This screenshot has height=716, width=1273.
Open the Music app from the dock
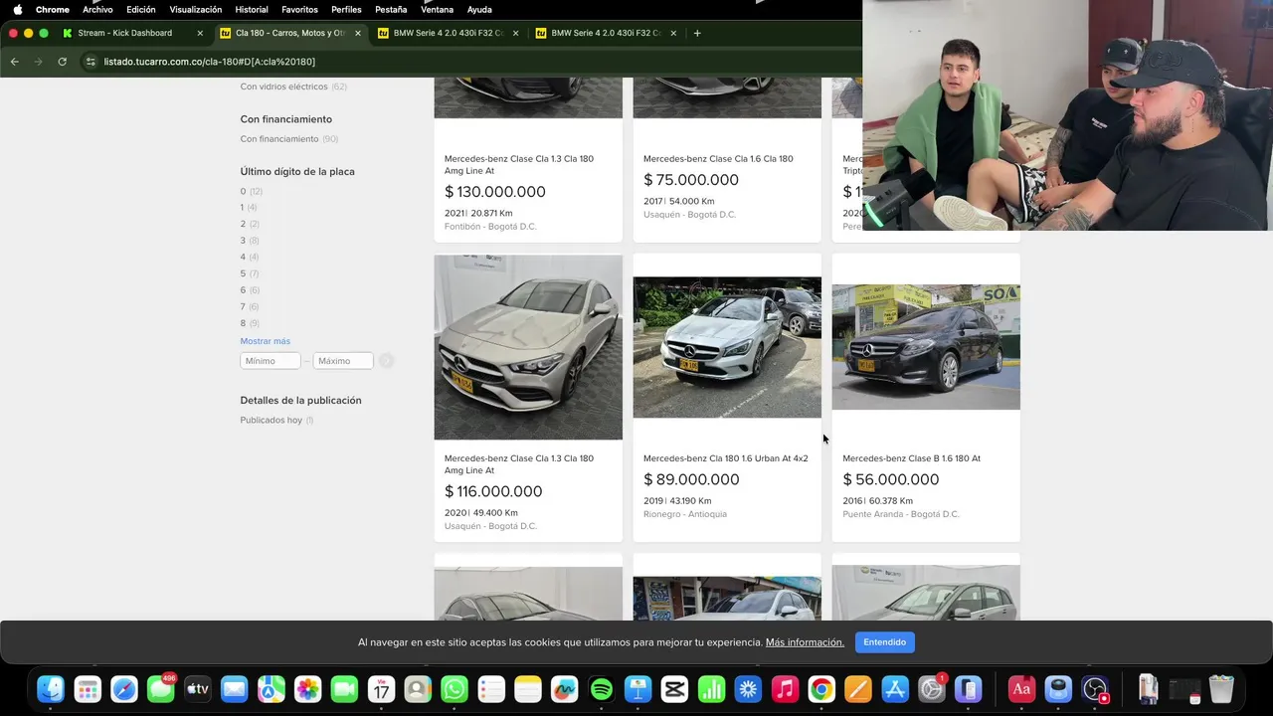(x=785, y=689)
